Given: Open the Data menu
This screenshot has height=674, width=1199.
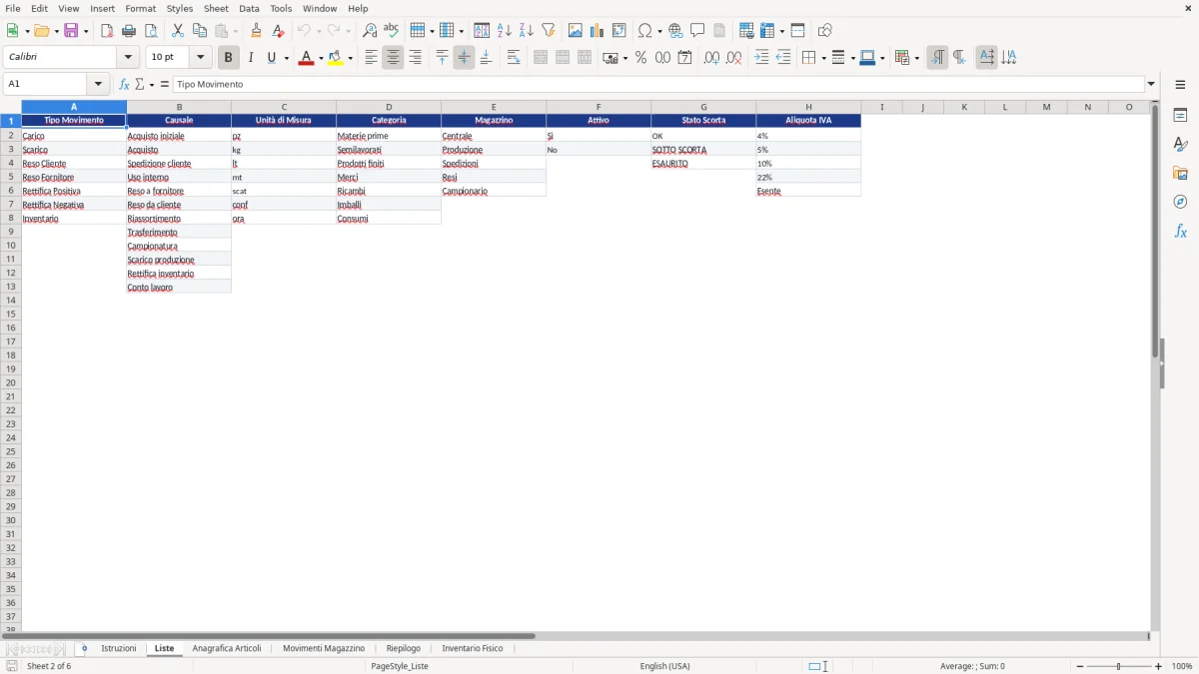Looking at the screenshot, I should (249, 8).
